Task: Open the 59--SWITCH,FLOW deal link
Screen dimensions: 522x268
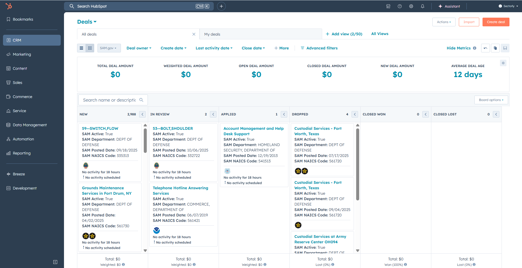Action: pyautogui.click(x=100, y=128)
